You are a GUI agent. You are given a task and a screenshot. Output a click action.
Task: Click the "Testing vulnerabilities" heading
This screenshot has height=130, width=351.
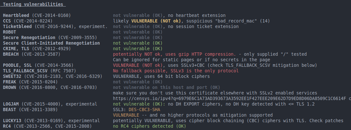[x=33, y=4]
